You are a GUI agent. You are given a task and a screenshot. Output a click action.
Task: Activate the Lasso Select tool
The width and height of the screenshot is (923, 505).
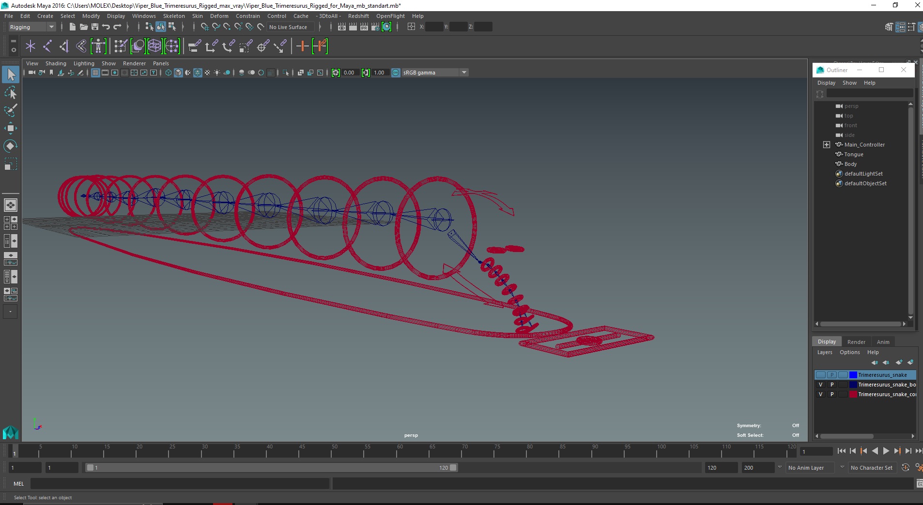11,92
